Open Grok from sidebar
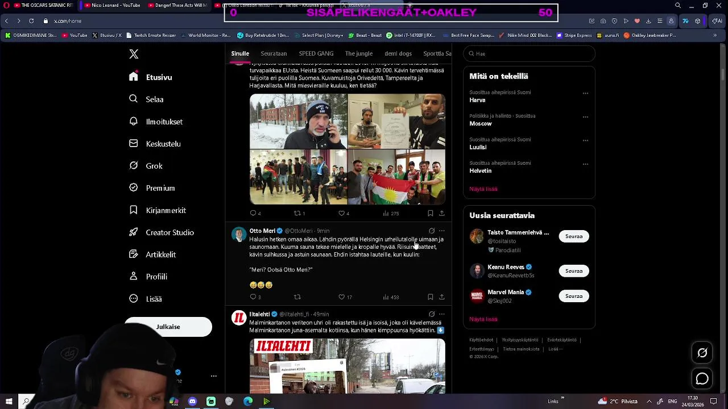 146,166
